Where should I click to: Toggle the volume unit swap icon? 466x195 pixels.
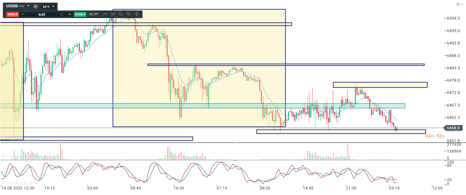point(62,14)
